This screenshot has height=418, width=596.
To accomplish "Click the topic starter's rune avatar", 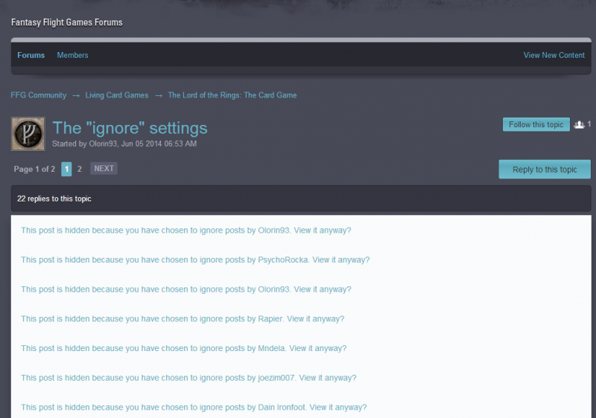I will coord(28,134).
